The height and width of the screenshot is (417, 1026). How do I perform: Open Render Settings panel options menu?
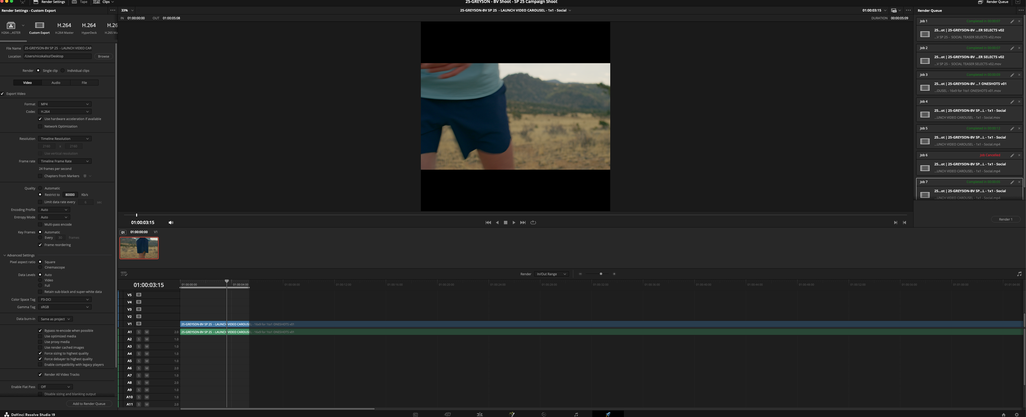click(113, 10)
